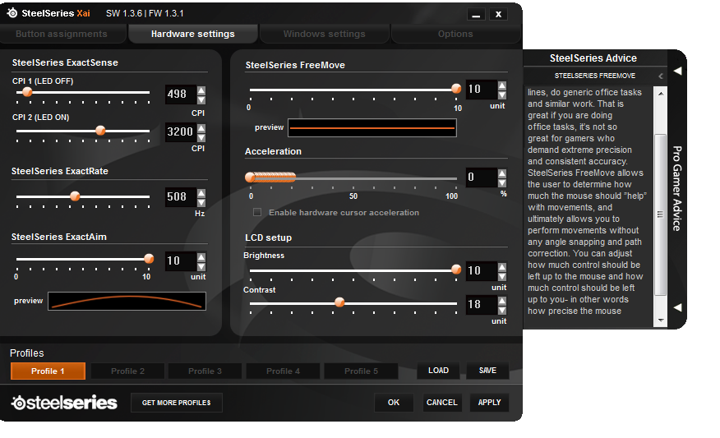Increase Acceleration percentage with up arrow

pos(502,173)
